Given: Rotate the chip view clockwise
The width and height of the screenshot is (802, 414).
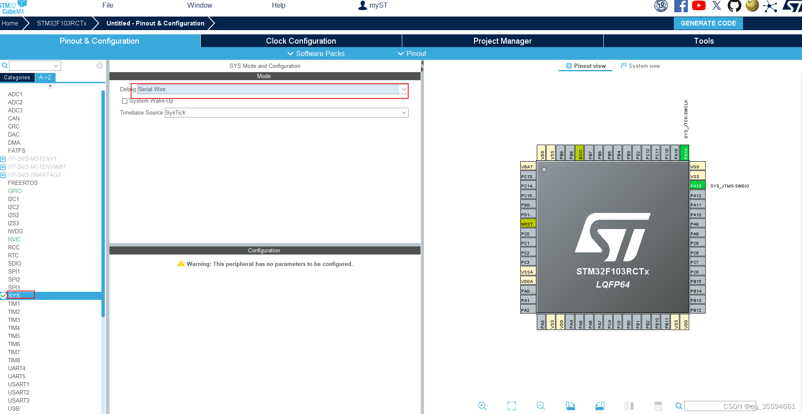Looking at the screenshot, I should coord(571,406).
